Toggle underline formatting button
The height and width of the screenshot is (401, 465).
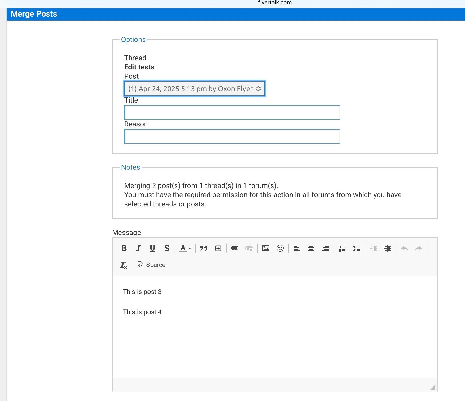(x=153, y=248)
